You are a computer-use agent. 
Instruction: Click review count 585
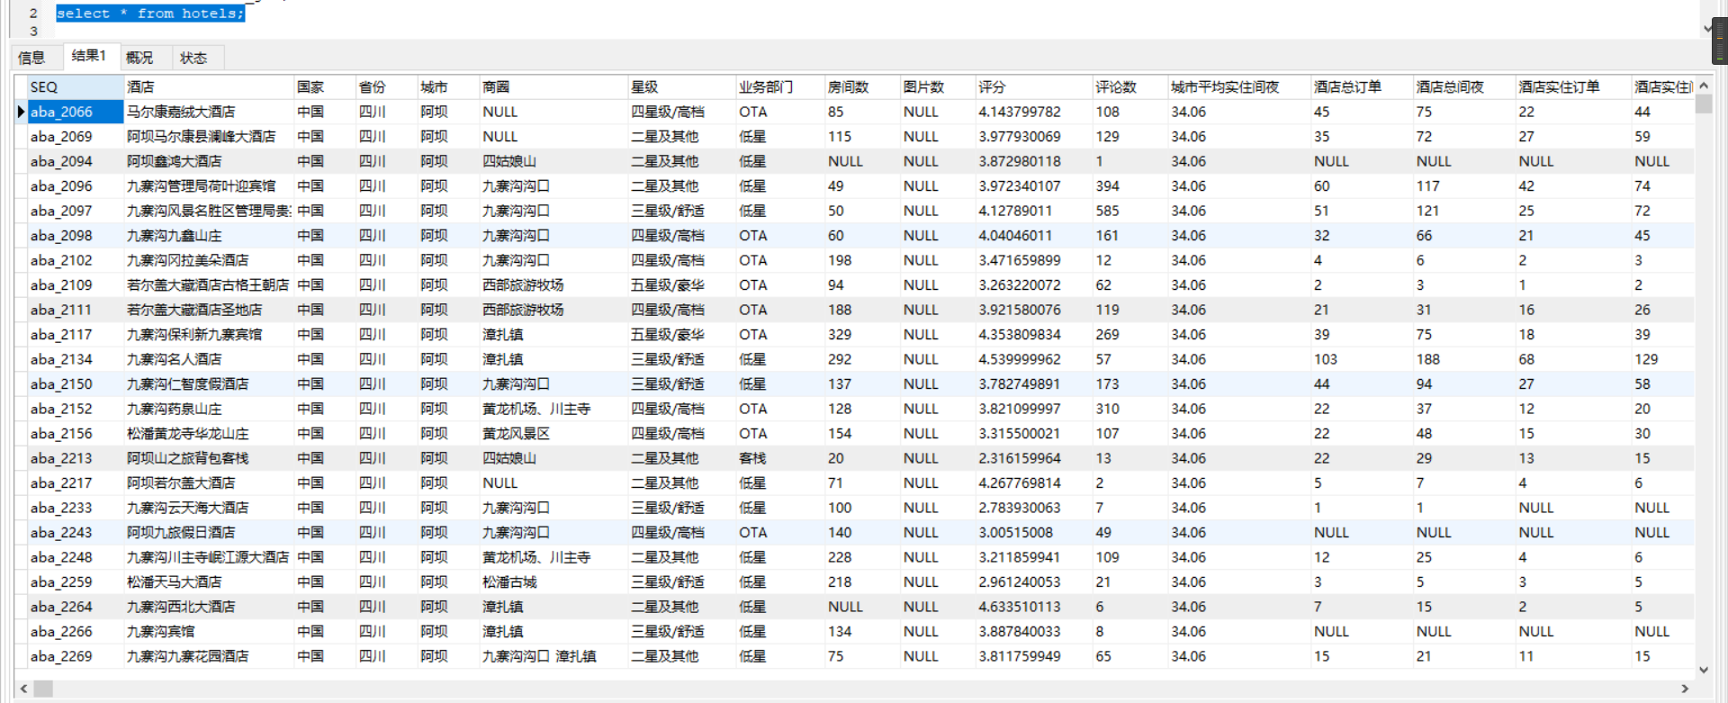[x=1107, y=212]
